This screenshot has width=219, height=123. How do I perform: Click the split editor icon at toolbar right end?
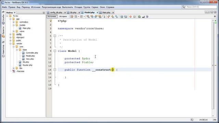215,16
